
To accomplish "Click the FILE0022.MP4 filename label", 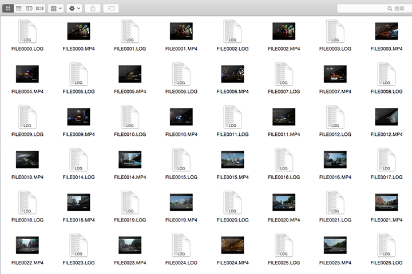I will 27,263.
